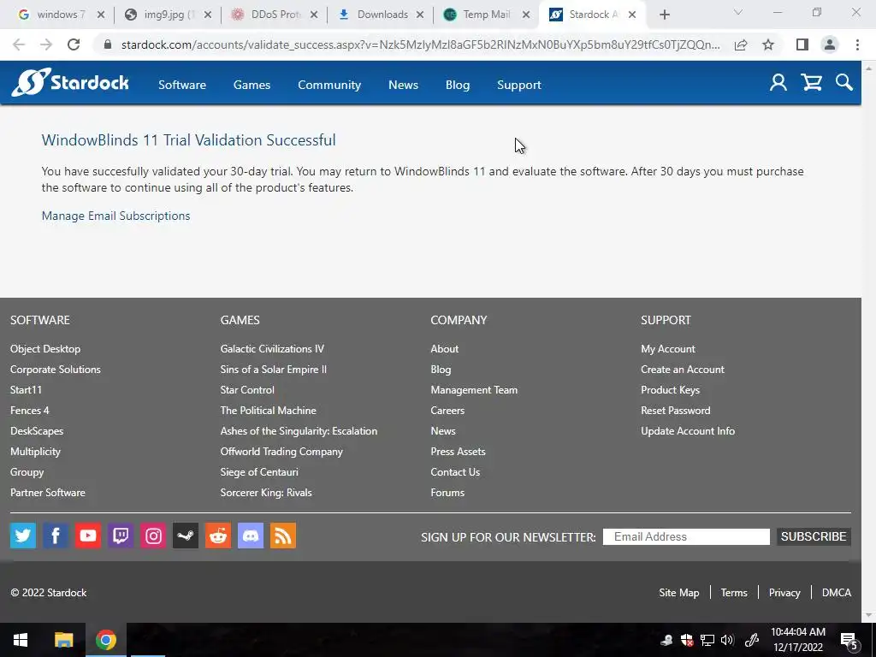Open Reset Password footer link

(676, 410)
